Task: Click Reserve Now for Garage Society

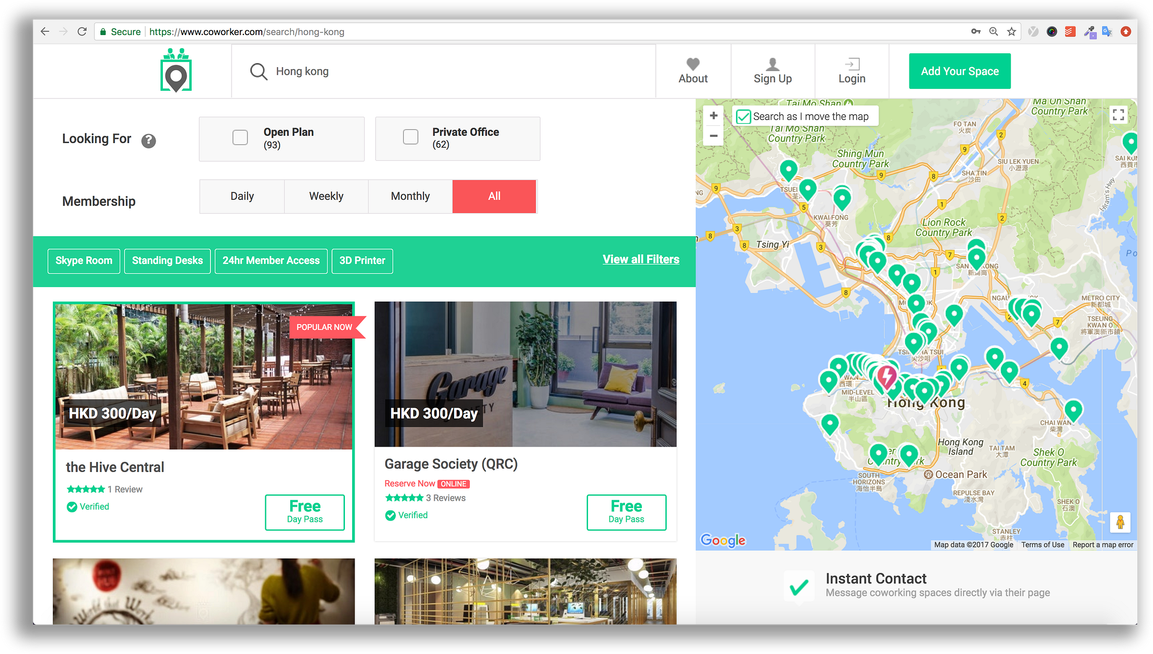Action: click(409, 484)
